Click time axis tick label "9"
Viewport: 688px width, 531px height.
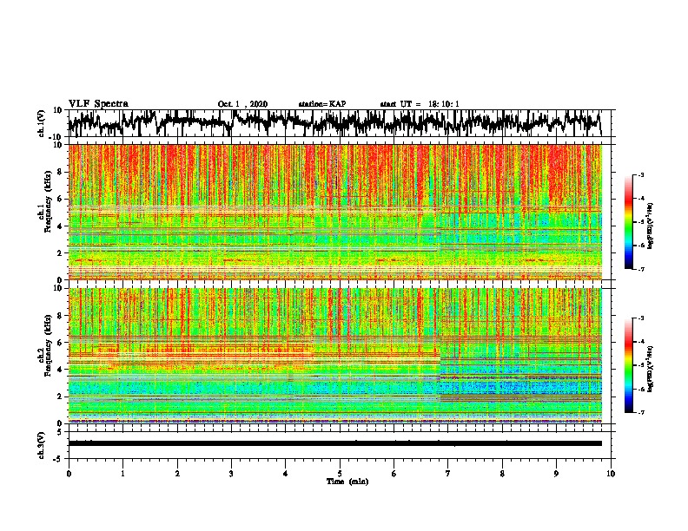click(x=556, y=474)
